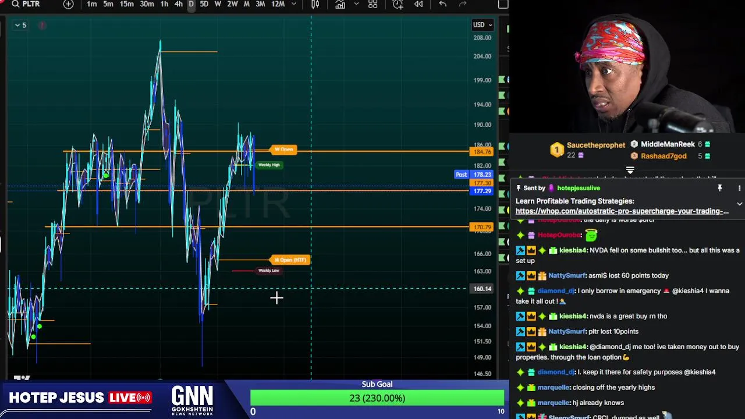Click the Weekly High label
The image size is (745, 419).
point(269,165)
